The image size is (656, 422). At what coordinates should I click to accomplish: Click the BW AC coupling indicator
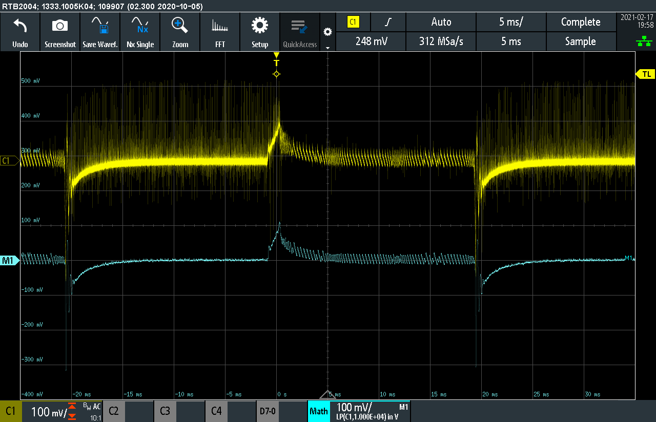(x=92, y=406)
